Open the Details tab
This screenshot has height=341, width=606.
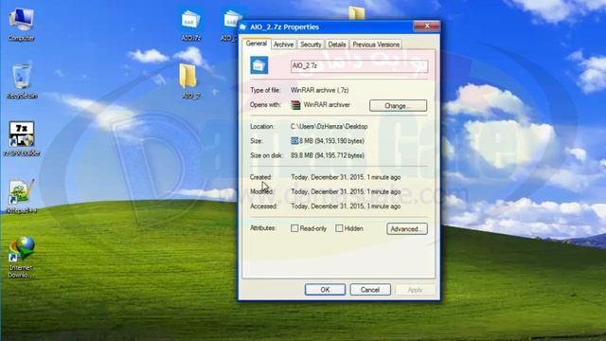click(x=337, y=45)
